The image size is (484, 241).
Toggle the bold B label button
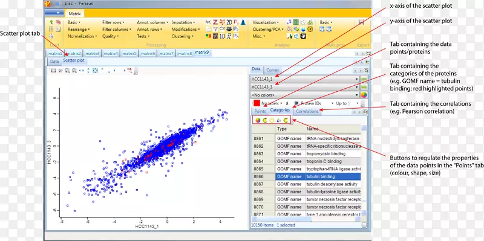point(296,103)
